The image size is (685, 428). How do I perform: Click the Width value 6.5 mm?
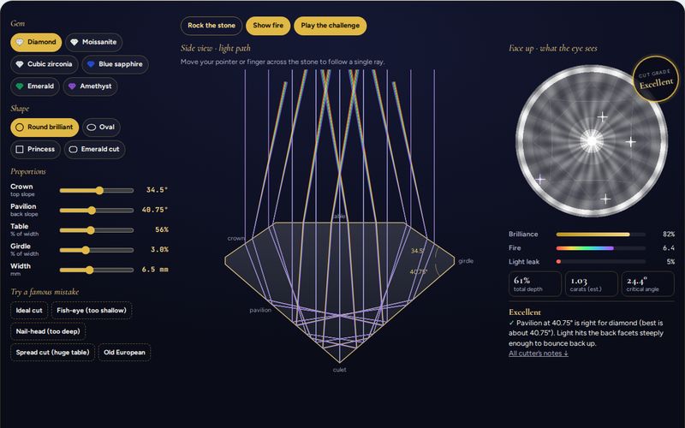[x=155, y=270]
